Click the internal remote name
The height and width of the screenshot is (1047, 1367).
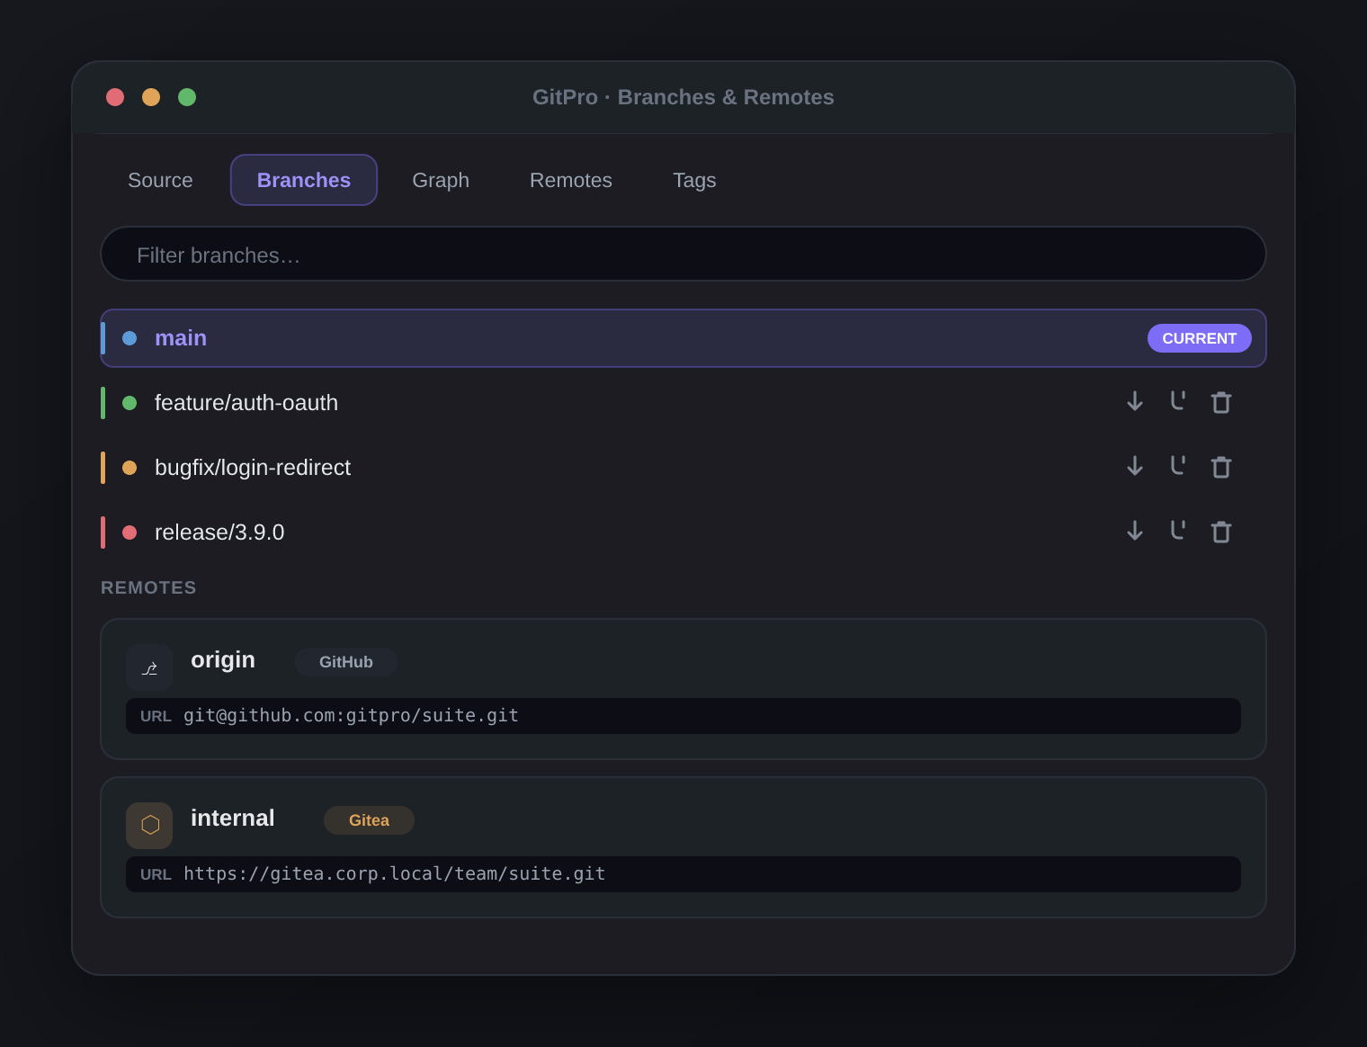pos(233,819)
